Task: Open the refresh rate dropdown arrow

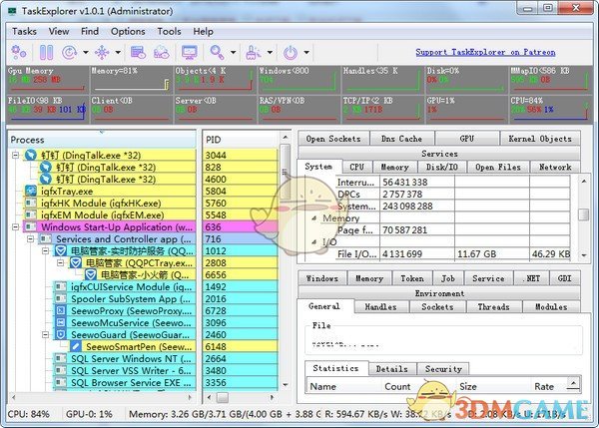Action: 86,52
